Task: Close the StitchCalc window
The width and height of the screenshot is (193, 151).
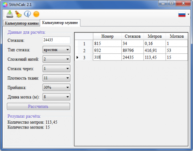Action: click(183, 4)
